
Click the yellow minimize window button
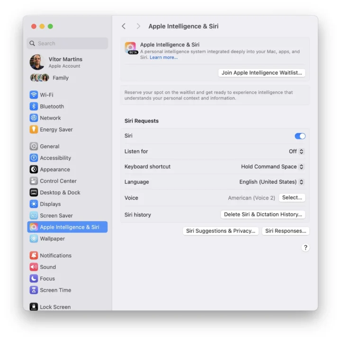tap(42, 27)
